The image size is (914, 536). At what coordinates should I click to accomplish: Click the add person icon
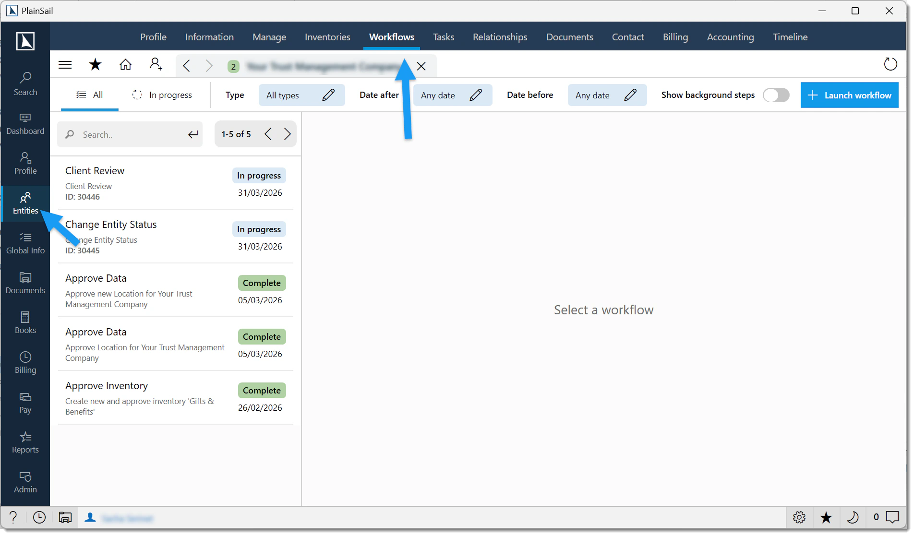pos(156,64)
